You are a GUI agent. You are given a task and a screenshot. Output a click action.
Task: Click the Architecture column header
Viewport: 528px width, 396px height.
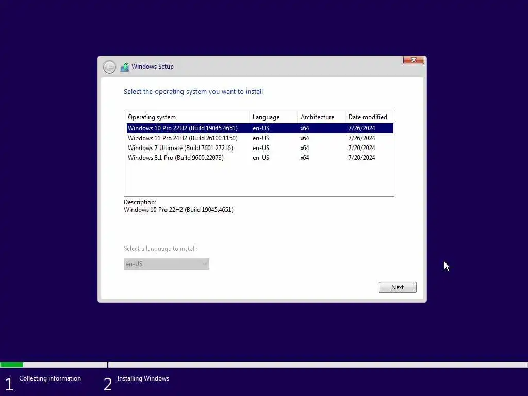[x=321, y=117]
